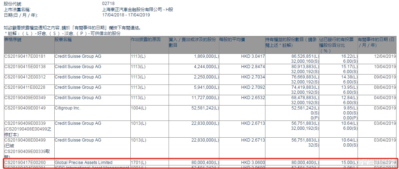This screenshot has width=399, height=169.
Task: Click the 13.95(L) percentage value
Action: click(x=350, y=87)
